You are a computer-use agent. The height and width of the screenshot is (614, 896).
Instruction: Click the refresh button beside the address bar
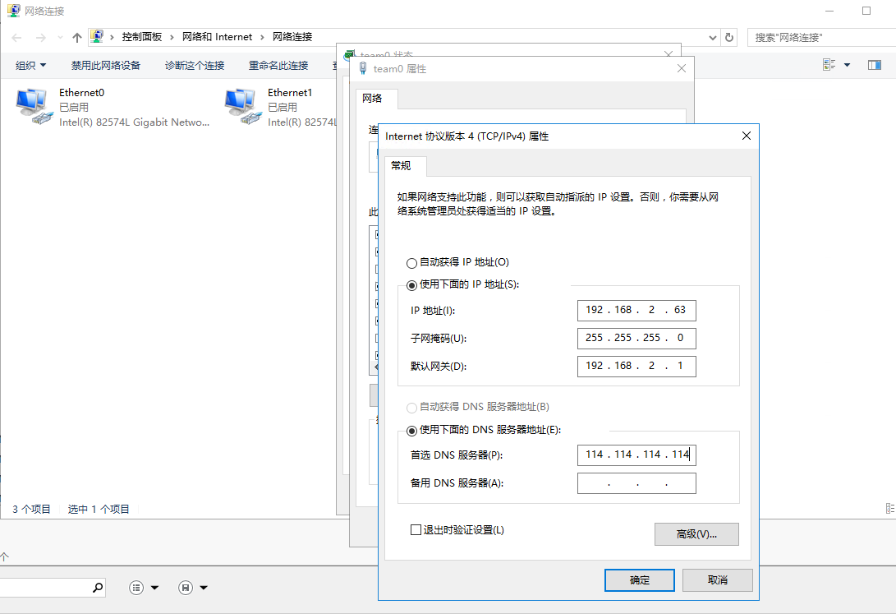coord(729,37)
